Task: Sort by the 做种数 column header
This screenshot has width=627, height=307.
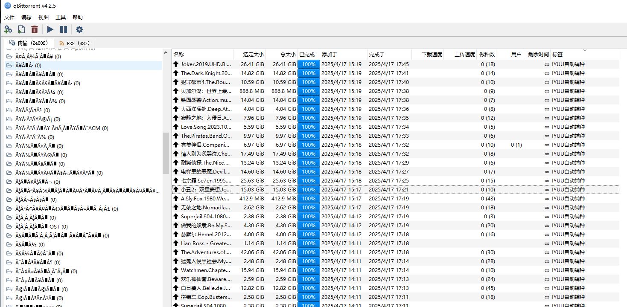Action: coord(487,54)
